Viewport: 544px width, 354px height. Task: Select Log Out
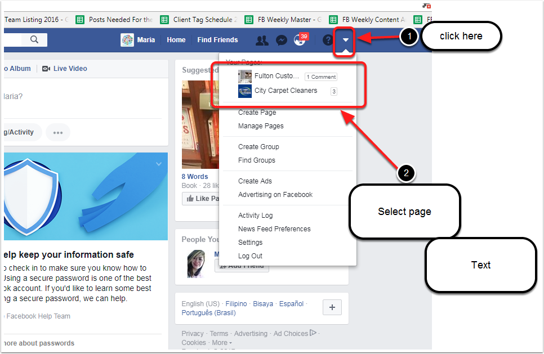coord(250,256)
